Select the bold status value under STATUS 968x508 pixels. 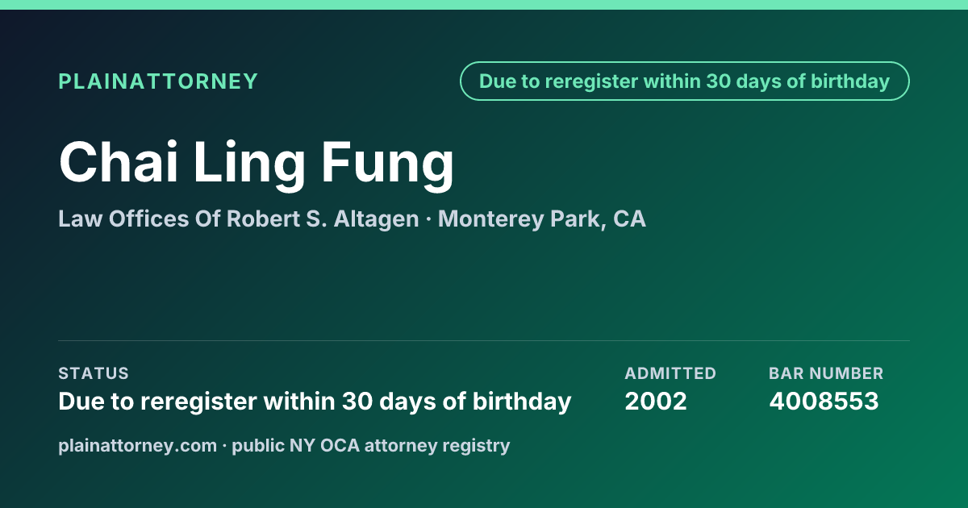tap(315, 402)
